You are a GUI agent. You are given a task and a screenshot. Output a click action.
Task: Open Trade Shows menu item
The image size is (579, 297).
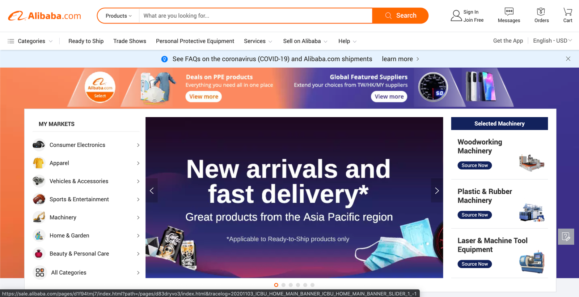[130, 41]
